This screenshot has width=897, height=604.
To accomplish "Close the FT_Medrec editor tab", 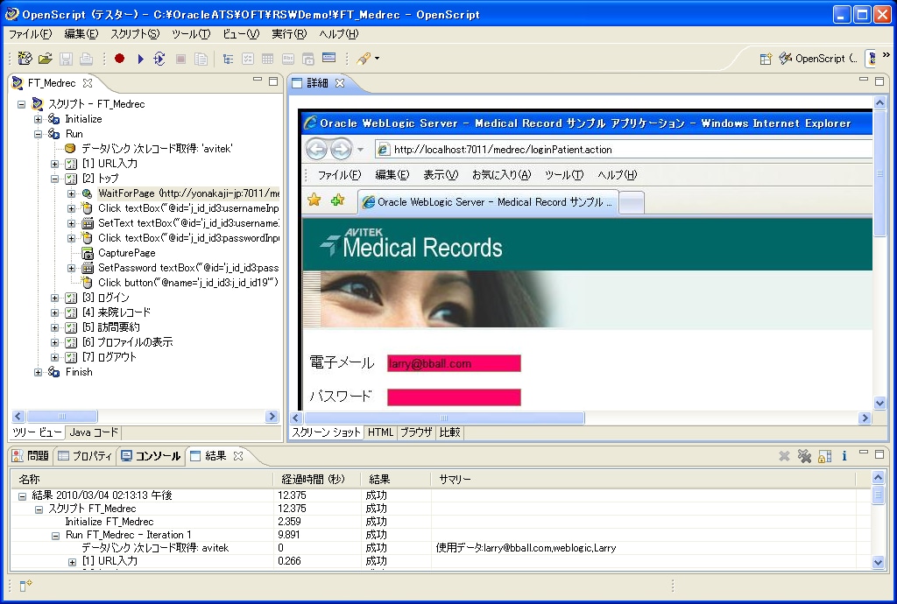I will [88, 83].
